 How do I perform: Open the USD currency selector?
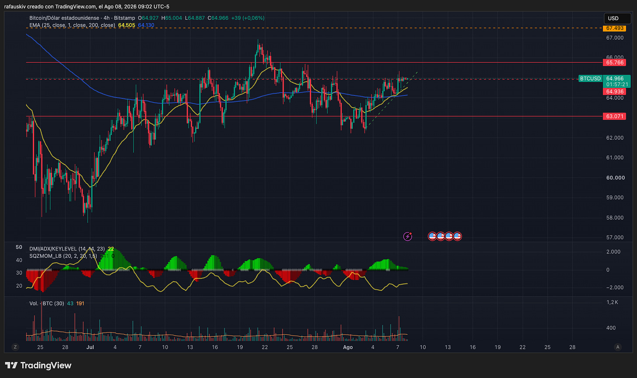point(617,18)
